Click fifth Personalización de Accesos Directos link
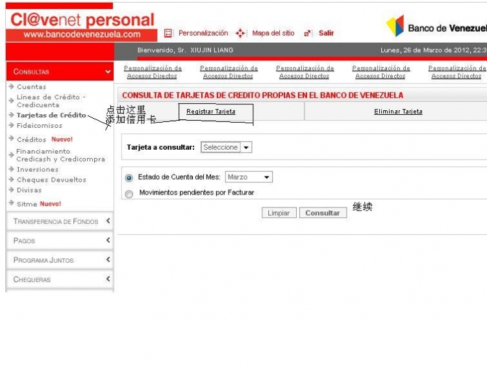This screenshot has height=382, width=487. (x=457, y=72)
